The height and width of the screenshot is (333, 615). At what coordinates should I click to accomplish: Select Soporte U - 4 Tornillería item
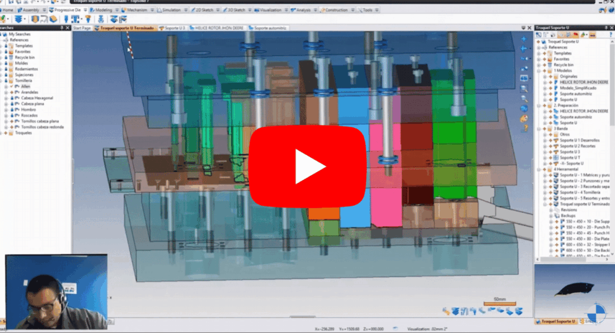tap(580, 193)
